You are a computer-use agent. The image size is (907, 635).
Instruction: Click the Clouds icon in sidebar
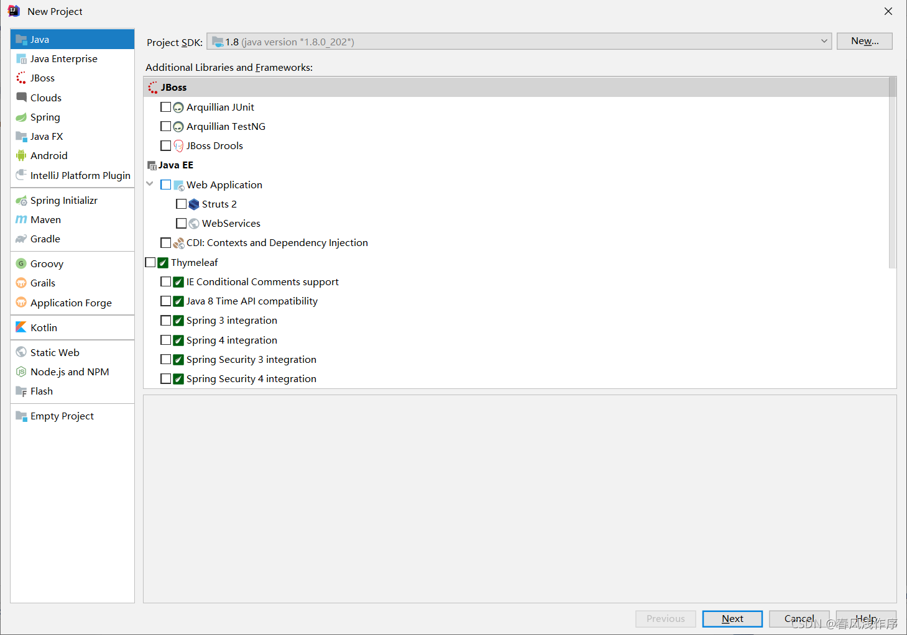[x=21, y=98]
